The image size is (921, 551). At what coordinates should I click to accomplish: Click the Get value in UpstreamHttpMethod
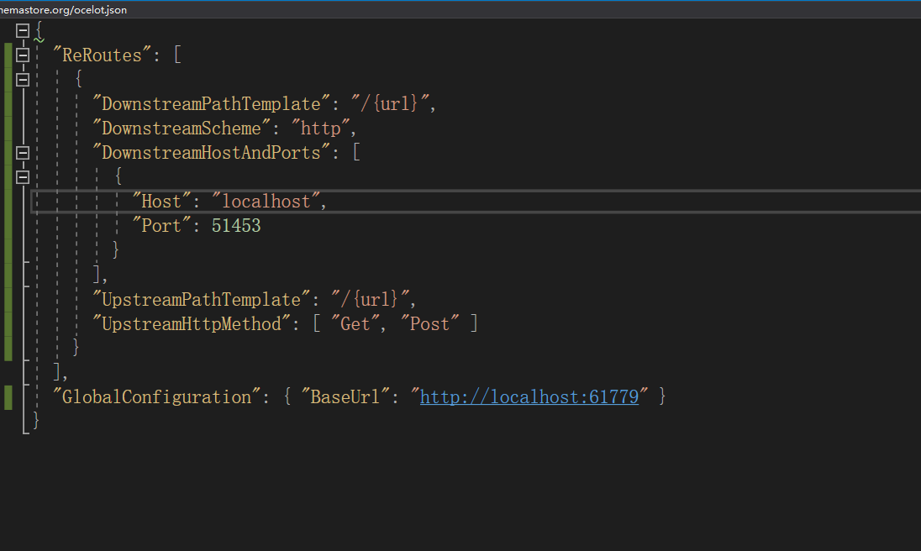tap(353, 323)
